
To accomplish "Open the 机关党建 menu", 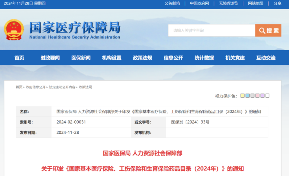I will tap(235, 58).
